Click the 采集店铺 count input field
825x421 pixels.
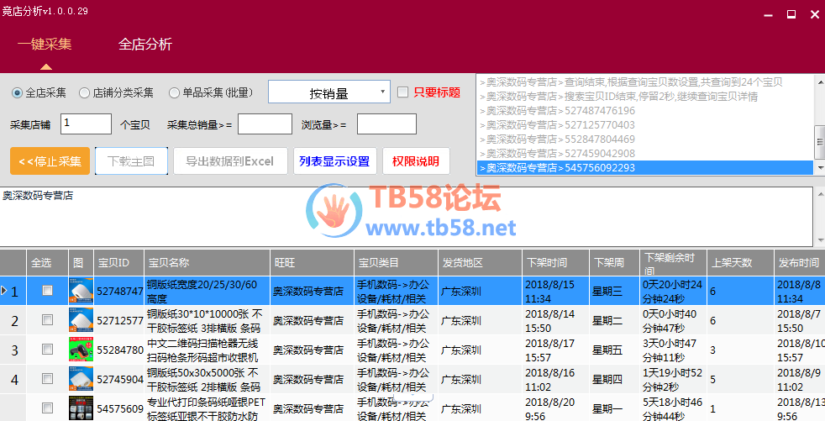tap(86, 124)
